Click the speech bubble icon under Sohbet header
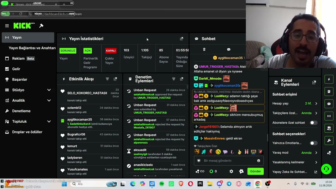The image size is (336, 189). tap(229, 49)
